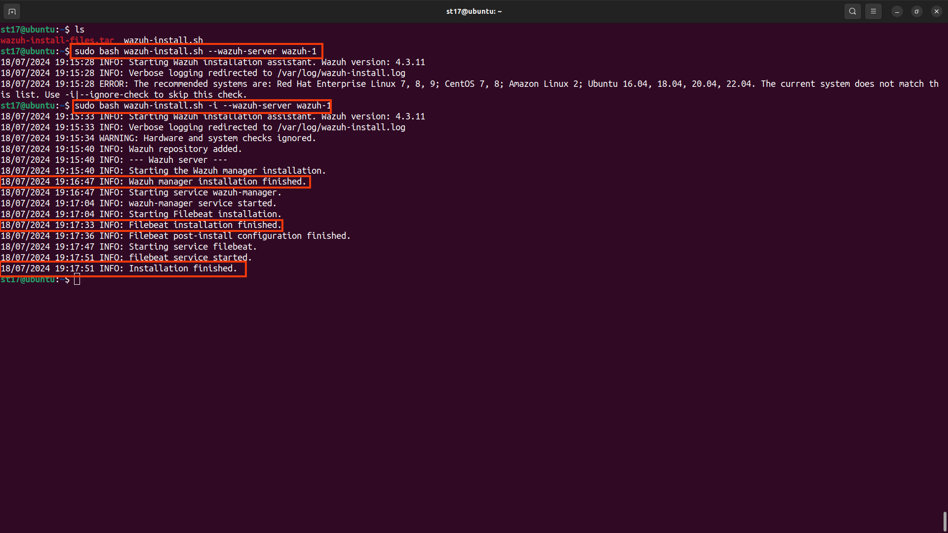This screenshot has width=948, height=533.
Task: Click the terminal vertical scrollbar thumb
Action: pyautogui.click(x=945, y=522)
